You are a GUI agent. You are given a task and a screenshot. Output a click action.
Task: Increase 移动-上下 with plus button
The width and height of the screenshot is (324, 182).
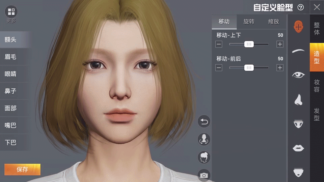pyautogui.click(x=280, y=44)
